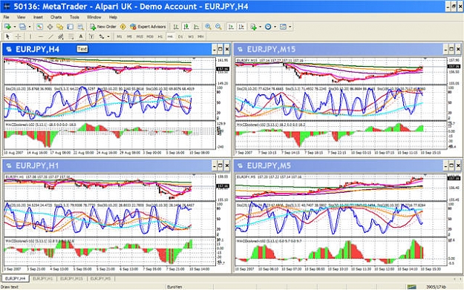Open the Periods clock icon
464x290 pixels.
[268, 27]
